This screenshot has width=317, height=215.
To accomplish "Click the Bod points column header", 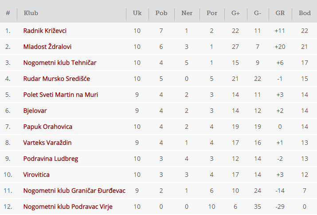I will click(305, 13).
